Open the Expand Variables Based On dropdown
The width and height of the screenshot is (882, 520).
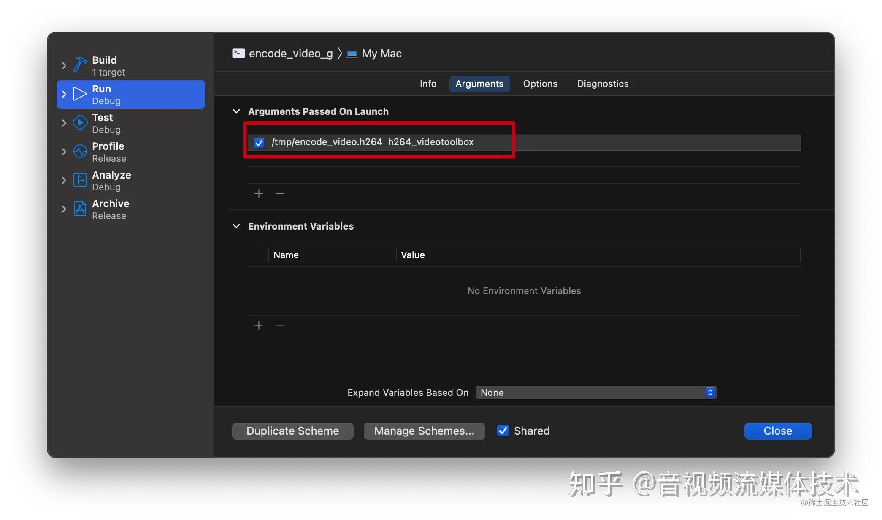tap(709, 392)
